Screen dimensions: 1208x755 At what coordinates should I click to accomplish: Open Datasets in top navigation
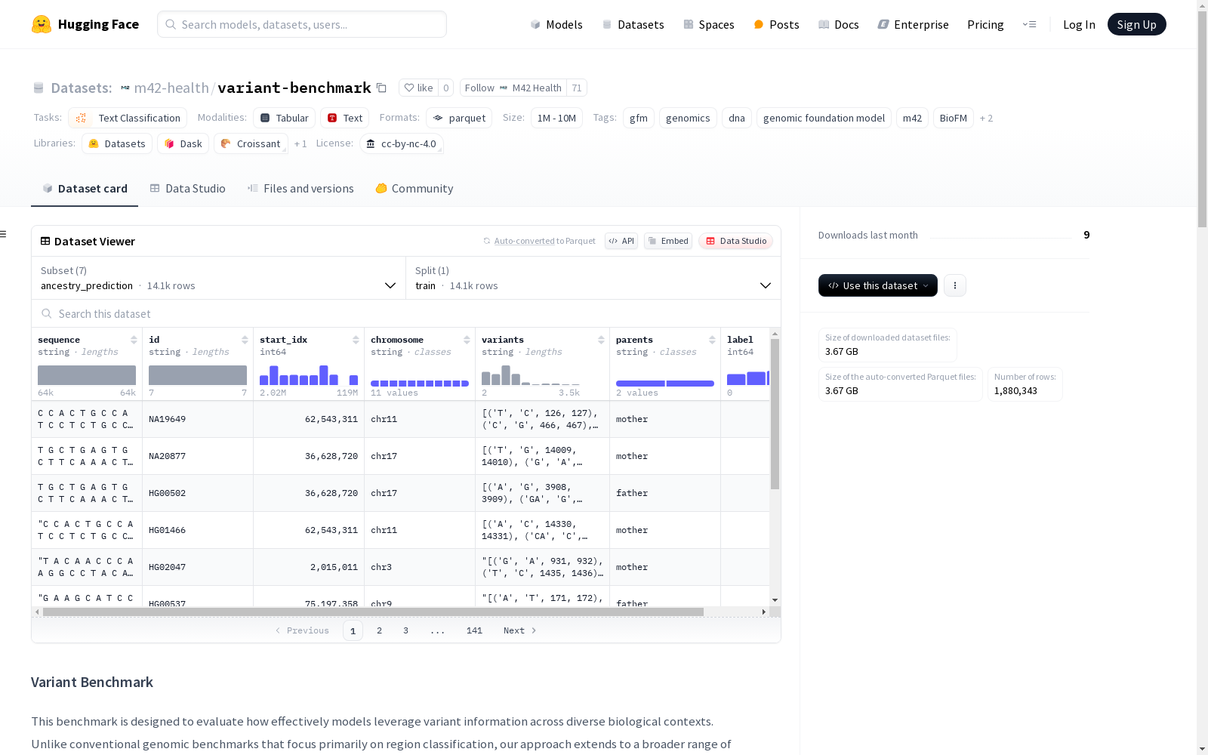pos(633,24)
